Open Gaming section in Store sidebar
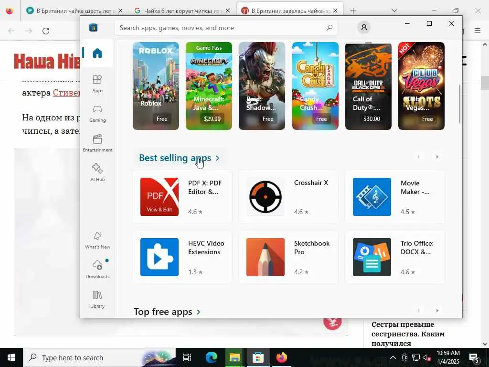The height and width of the screenshot is (367, 489). pyautogui.click(x=97, y=113)
